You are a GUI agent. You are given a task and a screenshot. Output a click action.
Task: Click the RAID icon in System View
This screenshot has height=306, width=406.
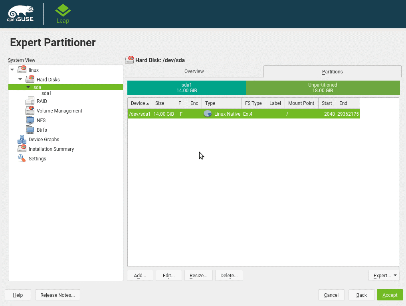tap(30, 101)
